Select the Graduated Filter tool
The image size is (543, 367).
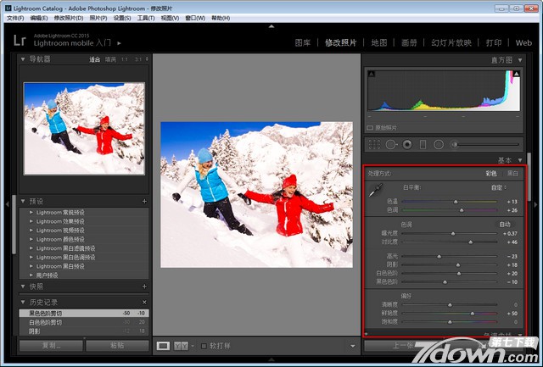pyautogui.click(x=423, y=145)
